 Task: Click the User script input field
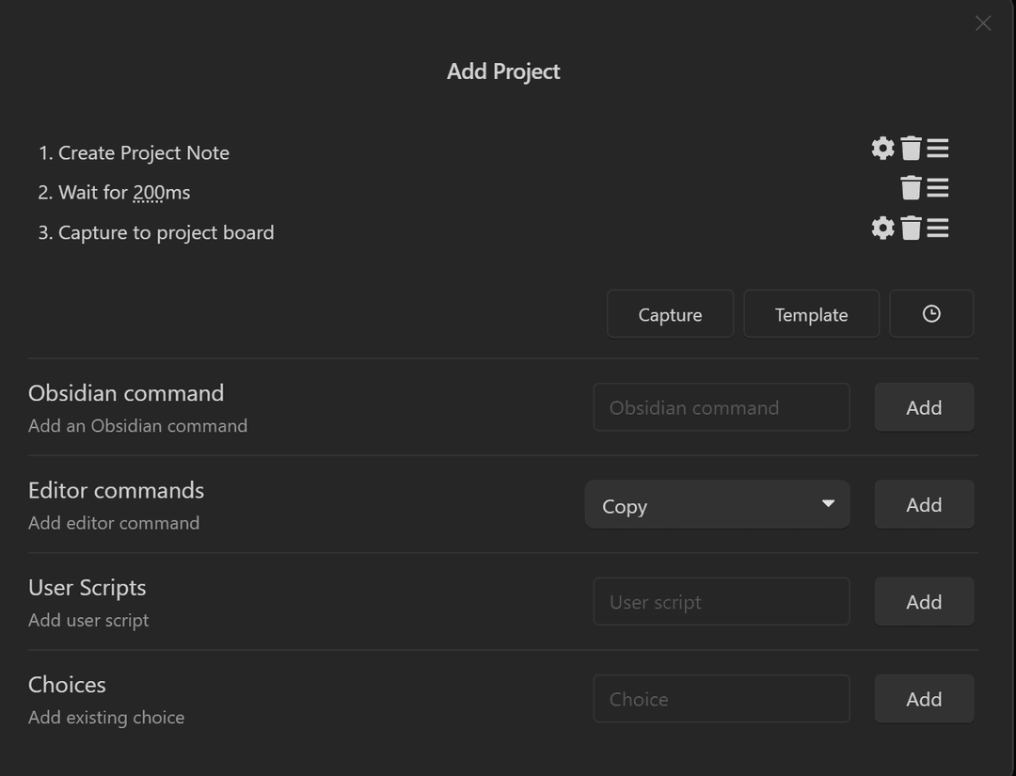pyautogui.click(x=721, y=601)
